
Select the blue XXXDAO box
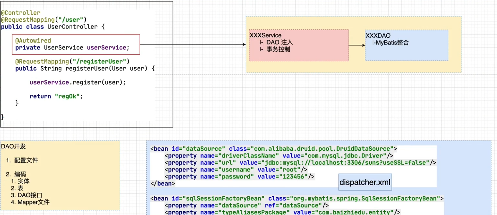coord(406,45)
